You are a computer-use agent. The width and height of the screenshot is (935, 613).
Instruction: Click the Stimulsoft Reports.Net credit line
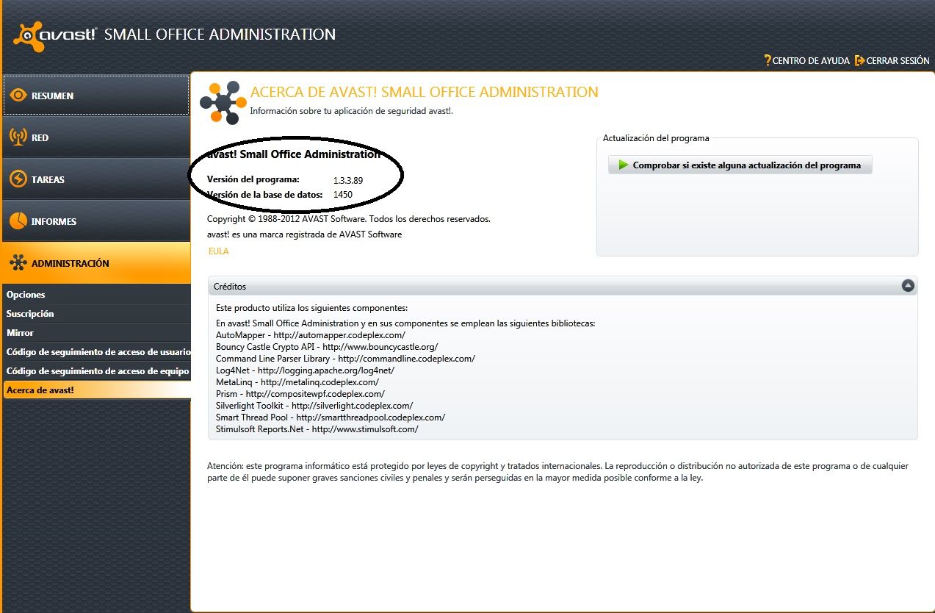(317, 429)
